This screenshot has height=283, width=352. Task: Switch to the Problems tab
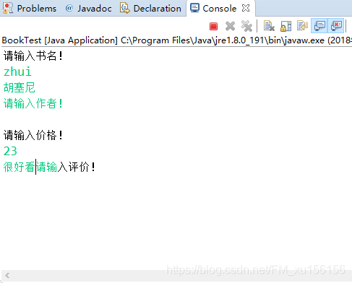(30, 9)
